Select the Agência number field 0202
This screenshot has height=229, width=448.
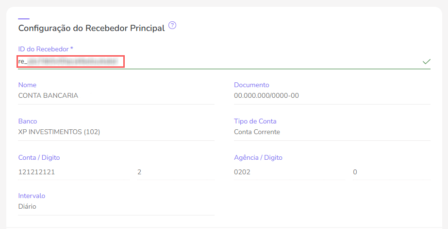289,172
